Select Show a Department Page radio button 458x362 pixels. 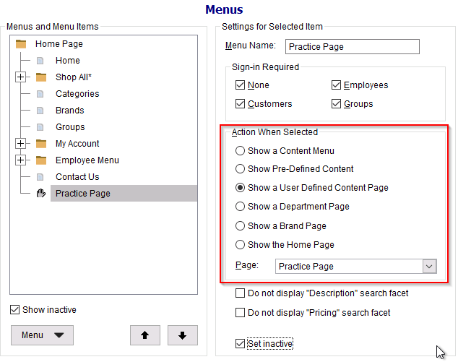point(240,207)
